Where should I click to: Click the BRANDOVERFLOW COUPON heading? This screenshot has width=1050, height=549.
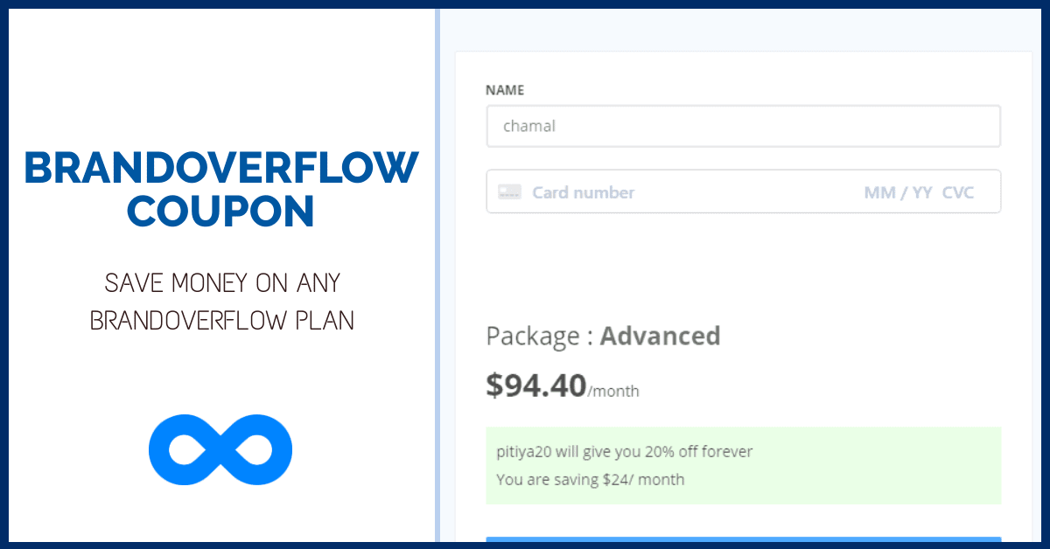click(x=220, y=189)
